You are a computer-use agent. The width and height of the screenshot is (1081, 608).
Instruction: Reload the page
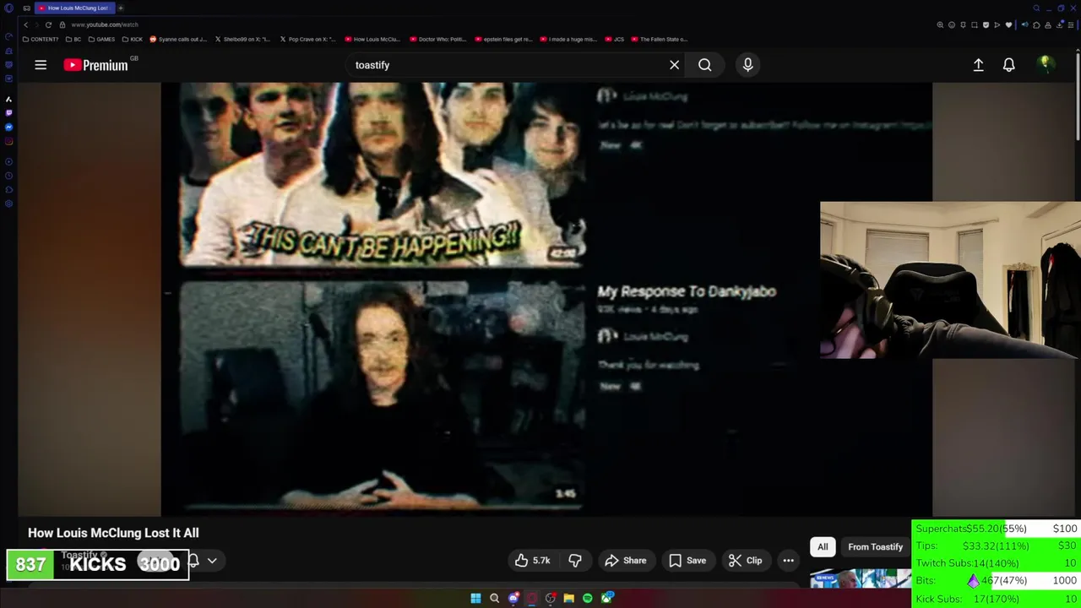(x=48, y=24)
